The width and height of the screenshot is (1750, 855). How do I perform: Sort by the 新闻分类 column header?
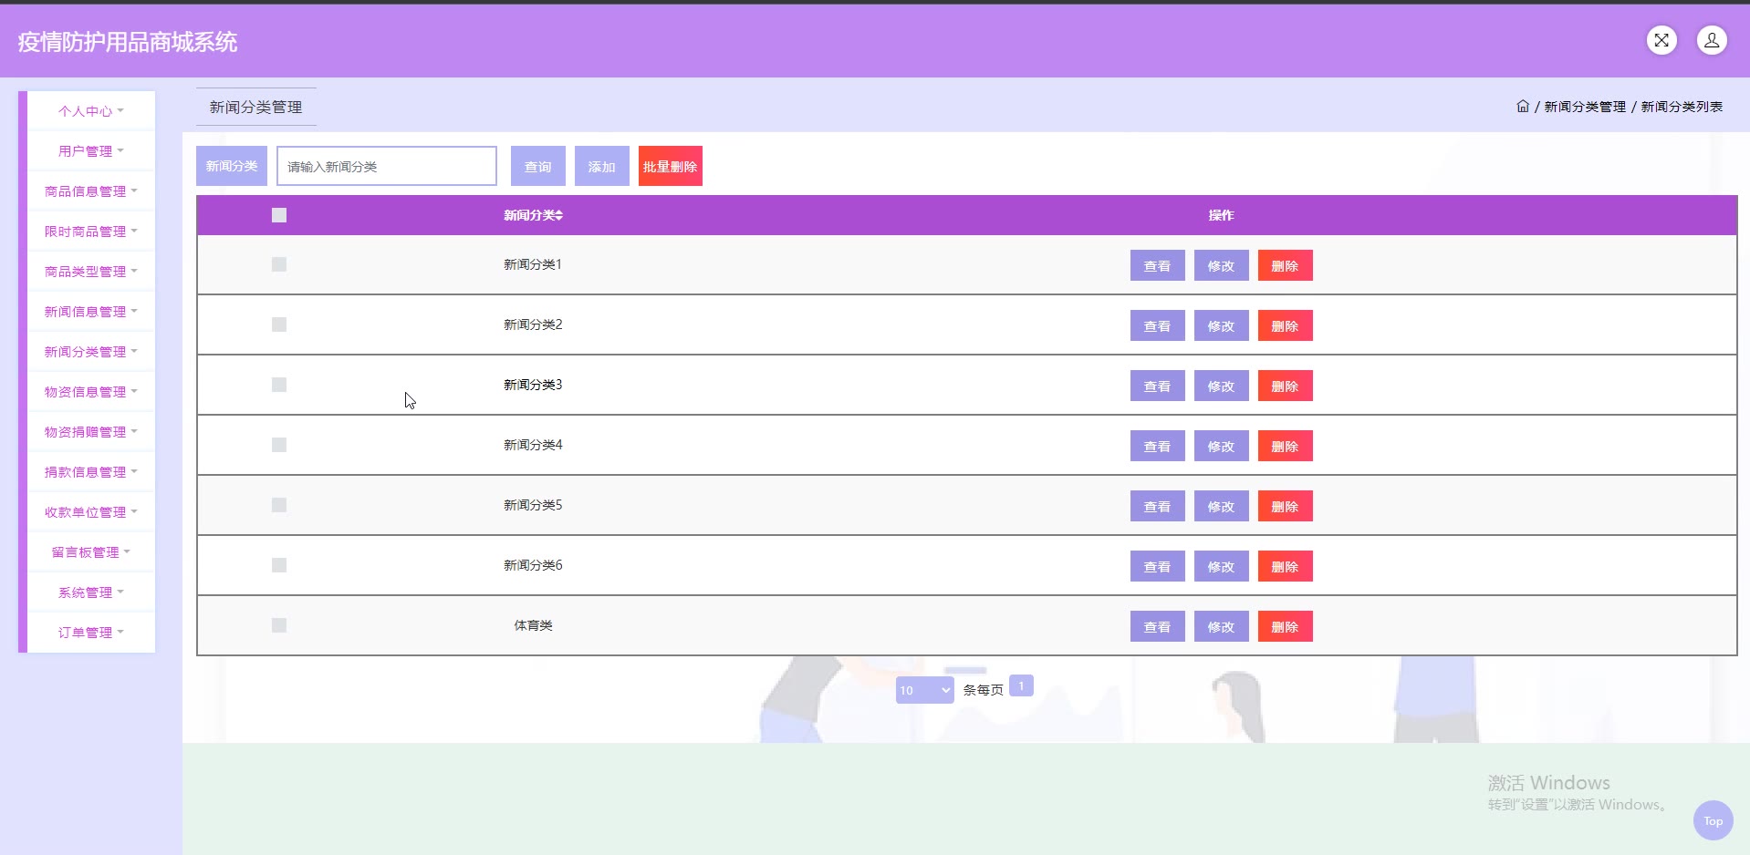(x=534, y=215)
